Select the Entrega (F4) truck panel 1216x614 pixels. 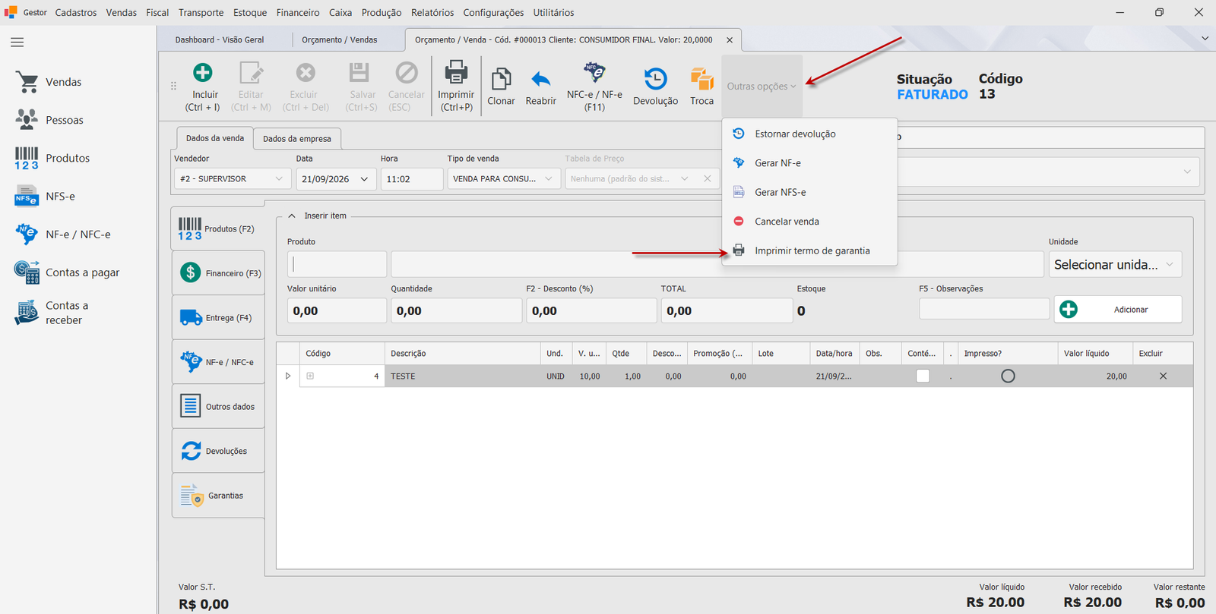point(219,318)
